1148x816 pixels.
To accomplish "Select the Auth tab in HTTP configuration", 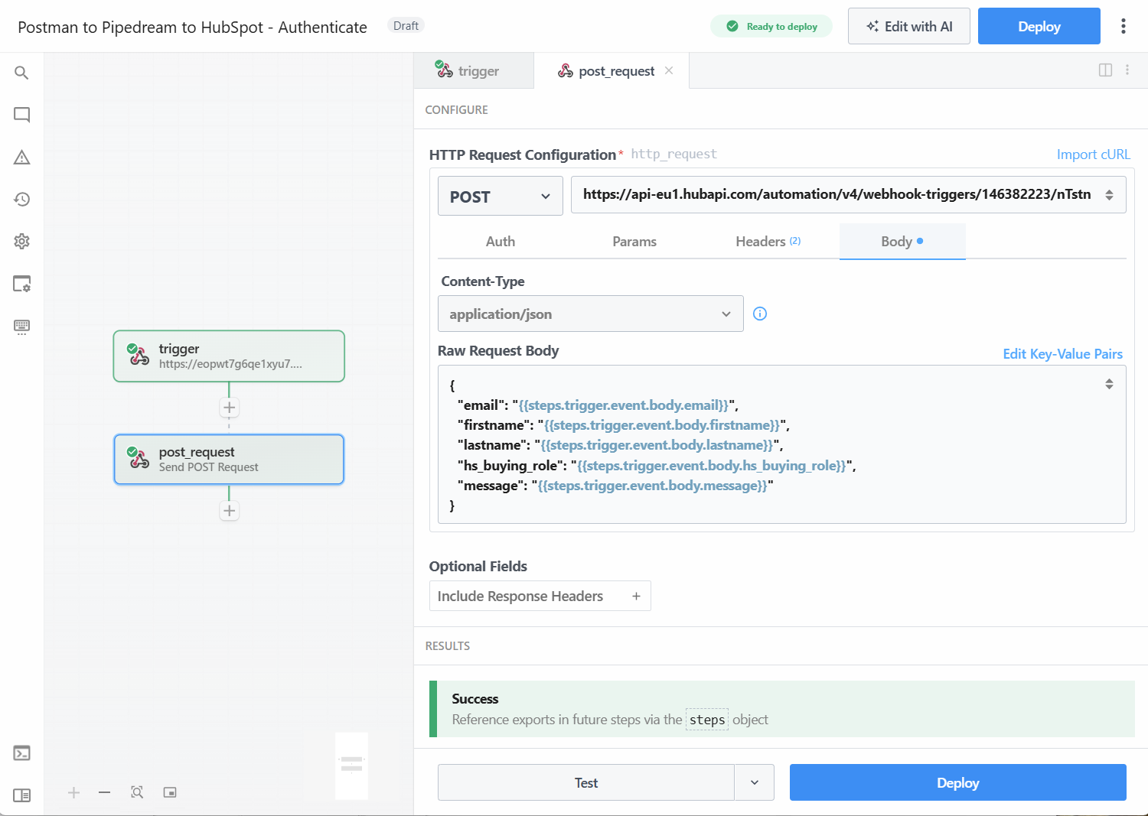I will [501, 241].
